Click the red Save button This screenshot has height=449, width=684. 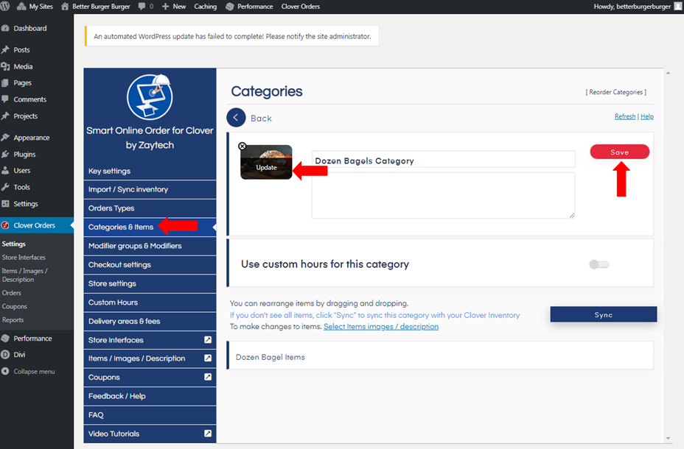pos(619,152)
